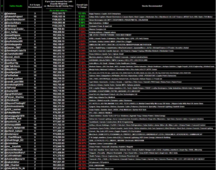Click the @Vismaya9999 handle

12,125
